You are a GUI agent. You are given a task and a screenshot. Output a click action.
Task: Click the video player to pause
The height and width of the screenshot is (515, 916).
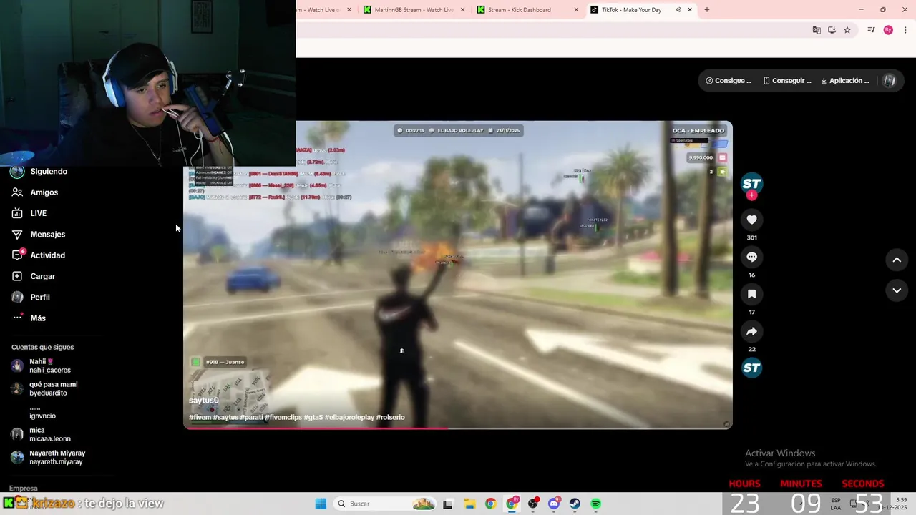(458, 275)
